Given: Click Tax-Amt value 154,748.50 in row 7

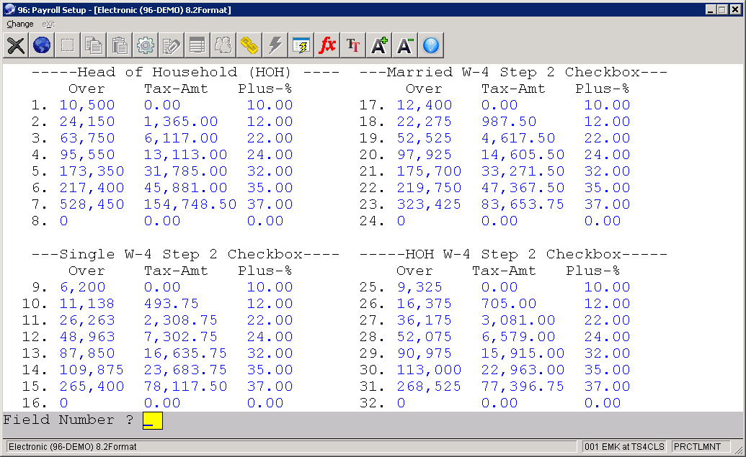Looking at the screenshot, I should click(x=190, y=204).
